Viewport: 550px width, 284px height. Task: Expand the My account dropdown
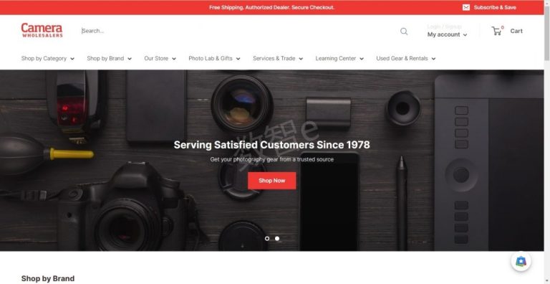tap(447, 34)
